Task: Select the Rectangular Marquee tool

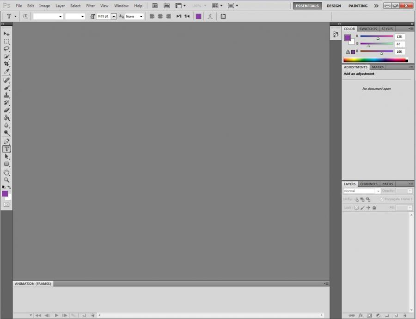Action: (x=6, y=42)
